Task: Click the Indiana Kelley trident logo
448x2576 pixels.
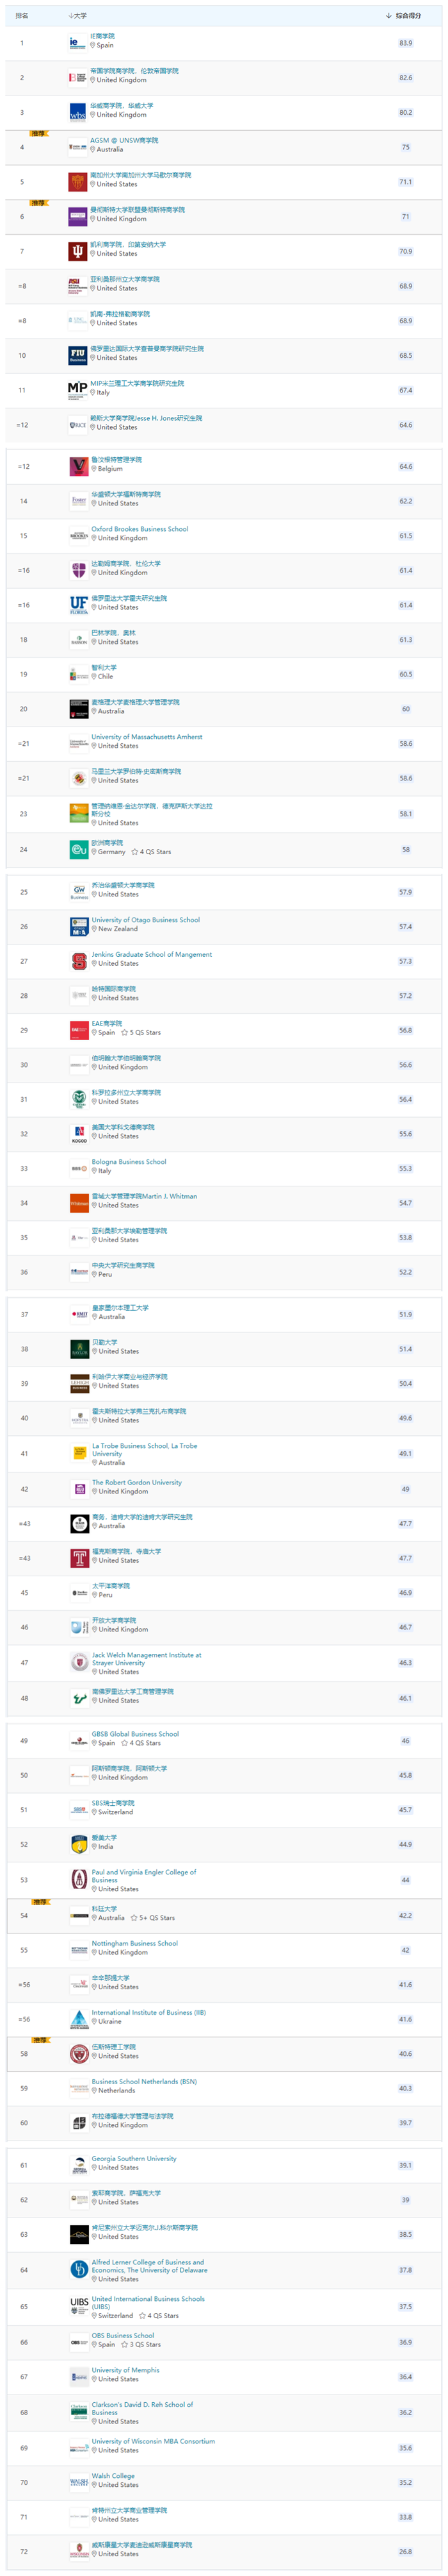Action: coord(77,251)
